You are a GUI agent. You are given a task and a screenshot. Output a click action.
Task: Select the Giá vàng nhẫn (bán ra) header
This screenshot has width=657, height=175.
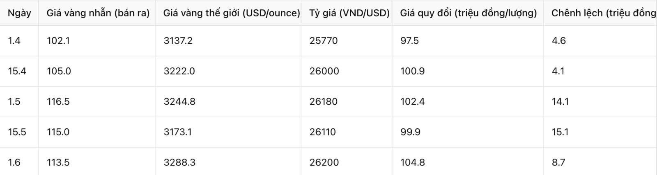[98, 13]
